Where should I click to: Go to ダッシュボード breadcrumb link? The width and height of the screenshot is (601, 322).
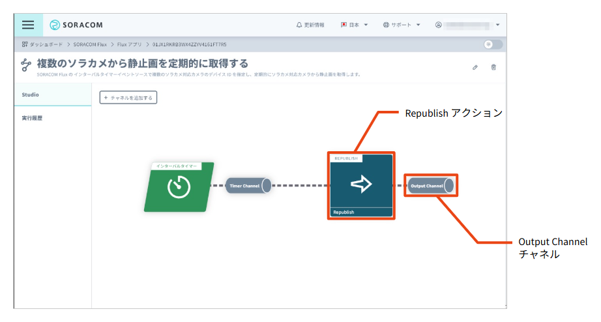pos(42,44)
